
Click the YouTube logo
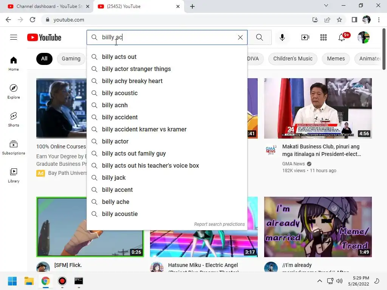[44, 37]
